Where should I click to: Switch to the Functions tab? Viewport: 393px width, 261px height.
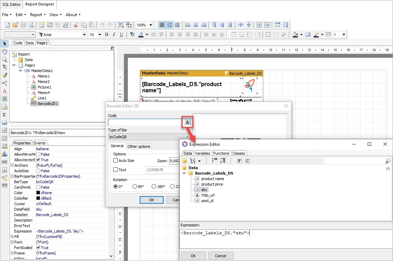tap(221, 153)
